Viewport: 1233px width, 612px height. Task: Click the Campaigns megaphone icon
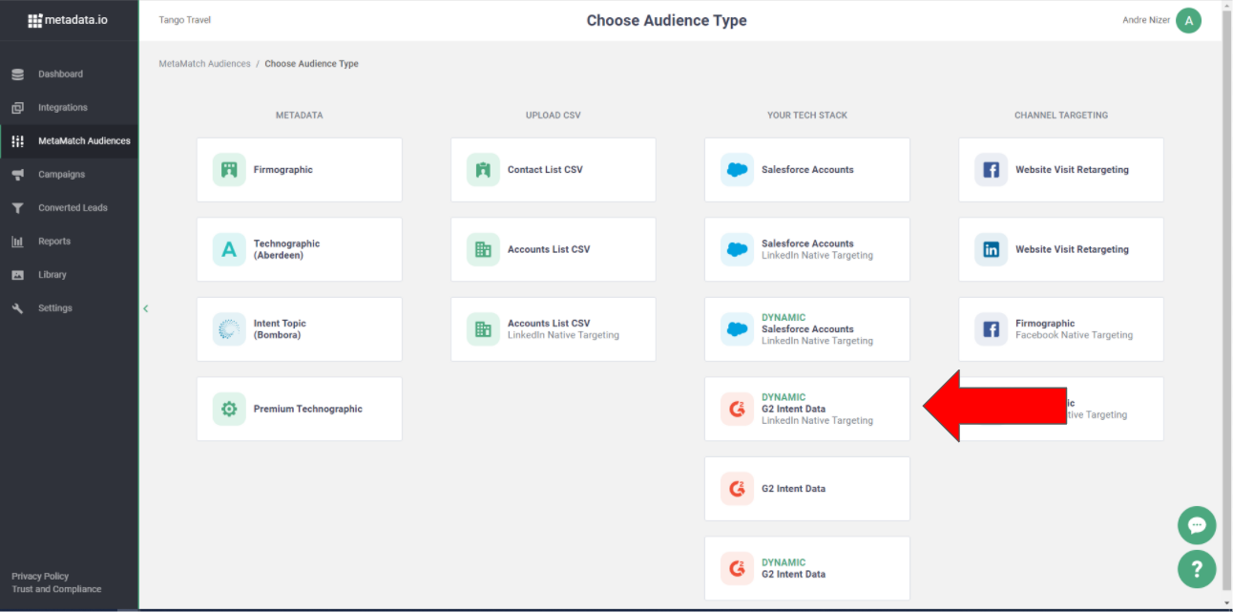17,175
